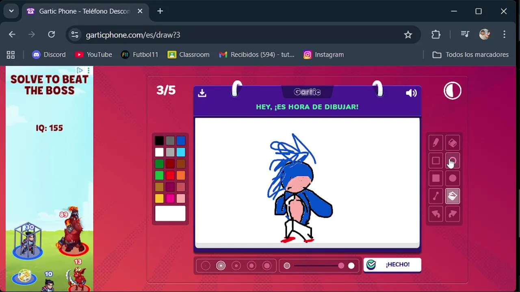This screenshot has height=292, width=520.
Task: Open the Todos los marcadores folder
Action: click(x=470, y=54)
